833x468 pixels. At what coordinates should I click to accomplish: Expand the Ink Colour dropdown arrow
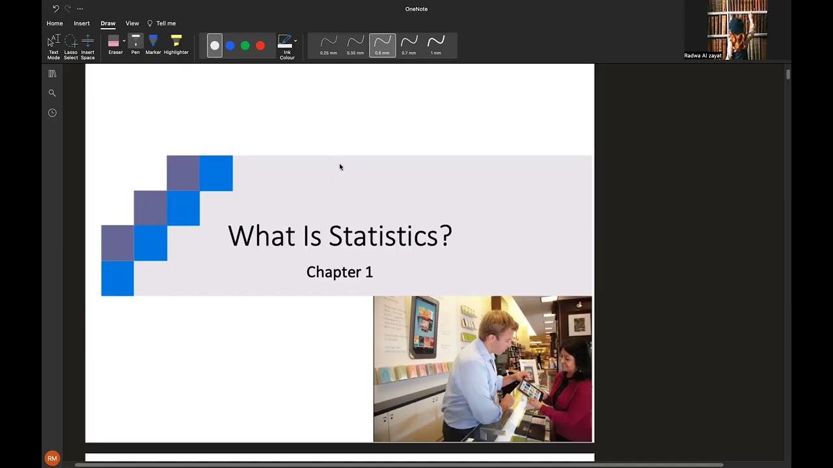[295, 41]
